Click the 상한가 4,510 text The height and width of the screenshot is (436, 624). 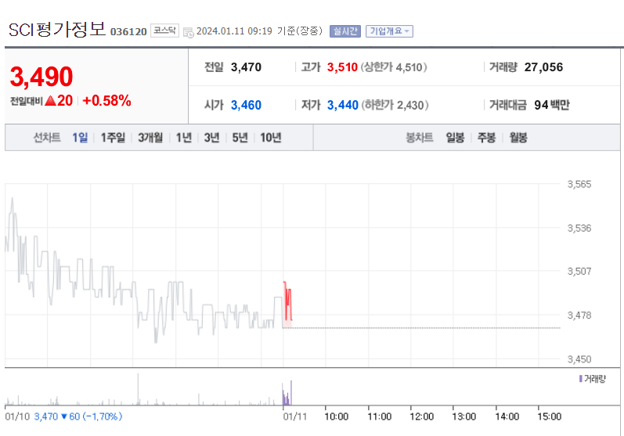pyautogui.click(x=394, y=67)
